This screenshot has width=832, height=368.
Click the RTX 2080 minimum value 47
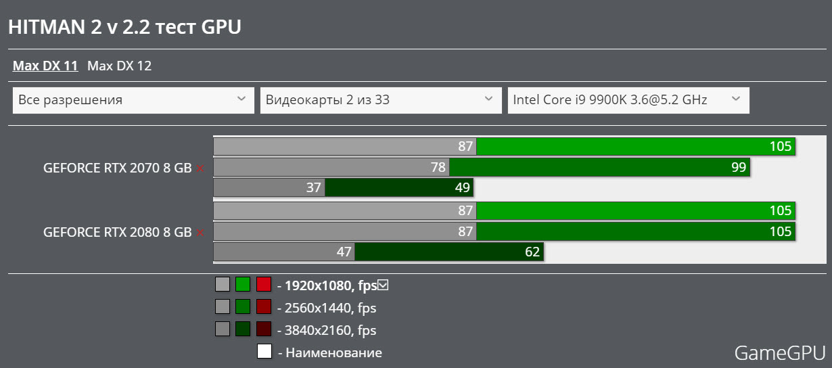[344, 252]
